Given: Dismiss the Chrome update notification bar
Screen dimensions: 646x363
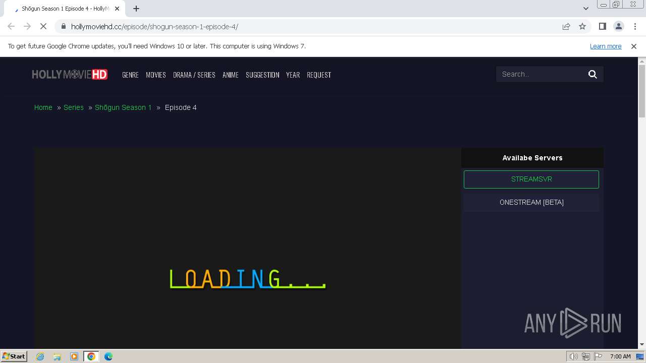Looking at the screenshot, I should coord(634,46).
